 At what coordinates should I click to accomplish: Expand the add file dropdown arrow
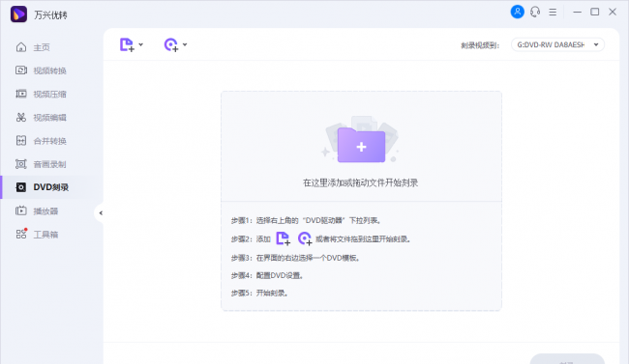pyautogui.click(x=141, y=44)
